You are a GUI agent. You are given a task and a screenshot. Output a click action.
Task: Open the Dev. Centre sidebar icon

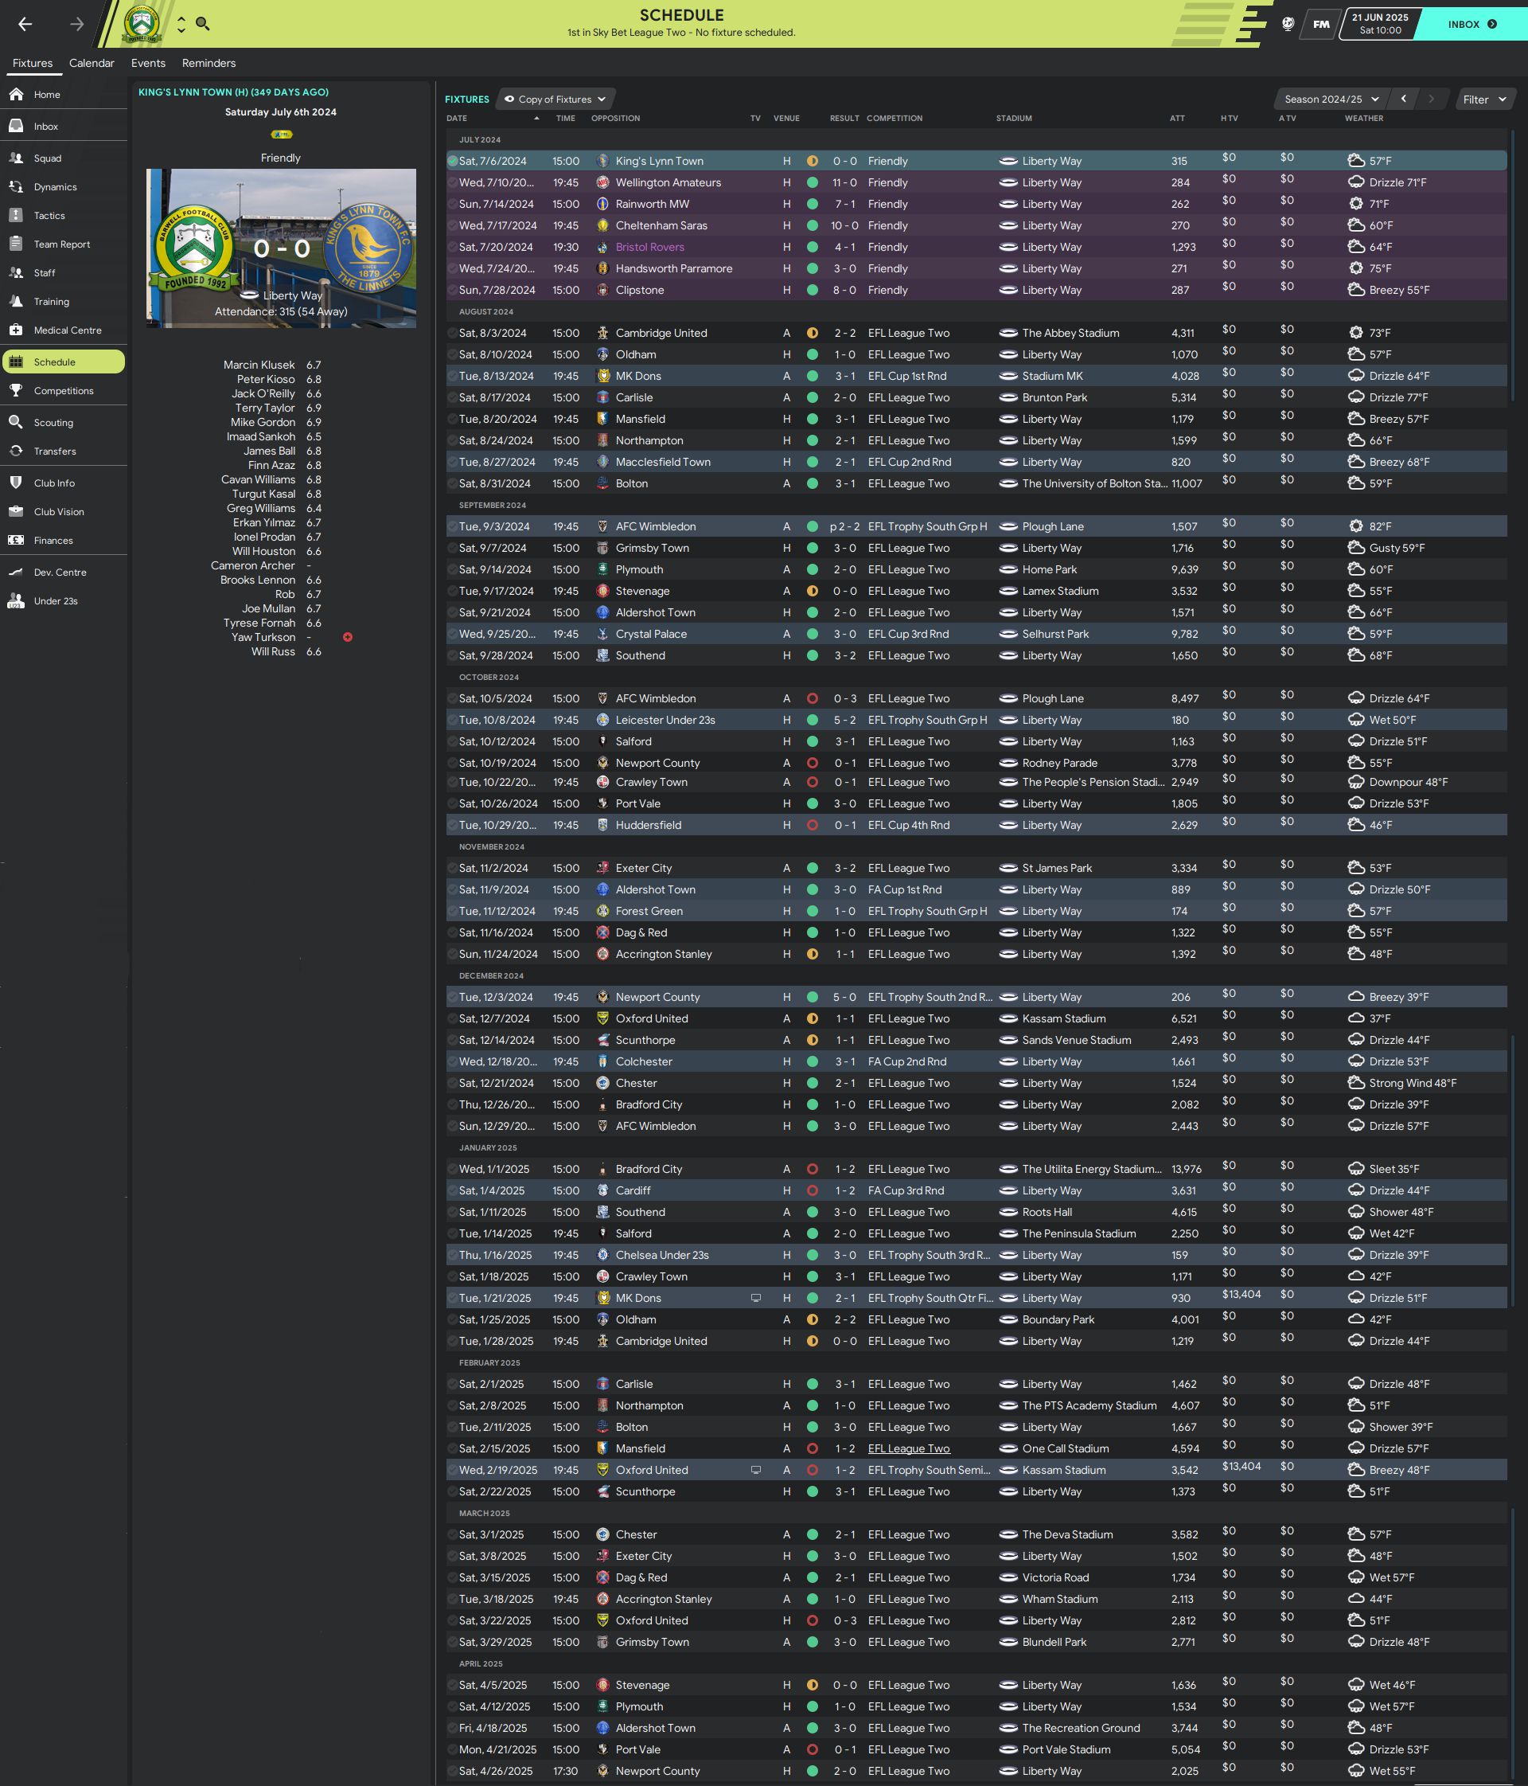[x=15, y=573]
